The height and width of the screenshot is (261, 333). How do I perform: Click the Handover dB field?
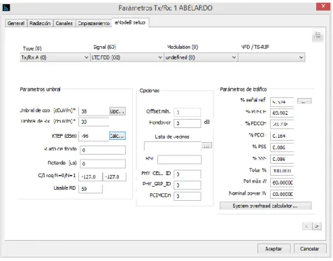click(187, 123)
